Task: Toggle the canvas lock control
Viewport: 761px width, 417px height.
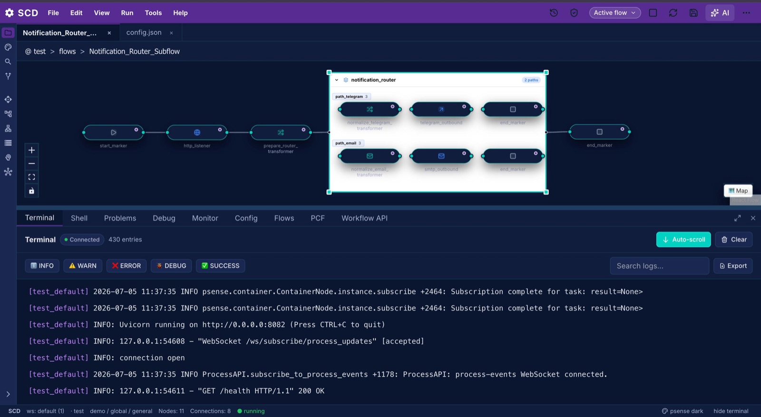Action: click(31, 191)
